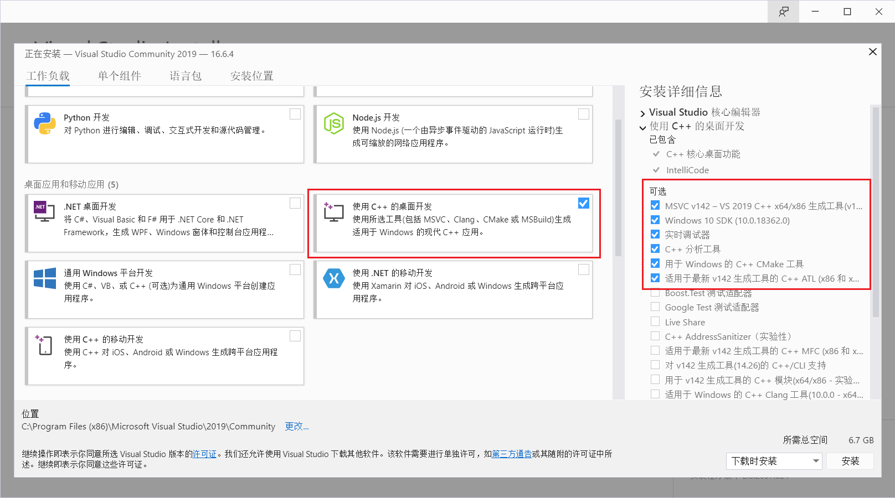
Task: Check Google Test 测试适配器 option
Action: click(x=655, y=307)
